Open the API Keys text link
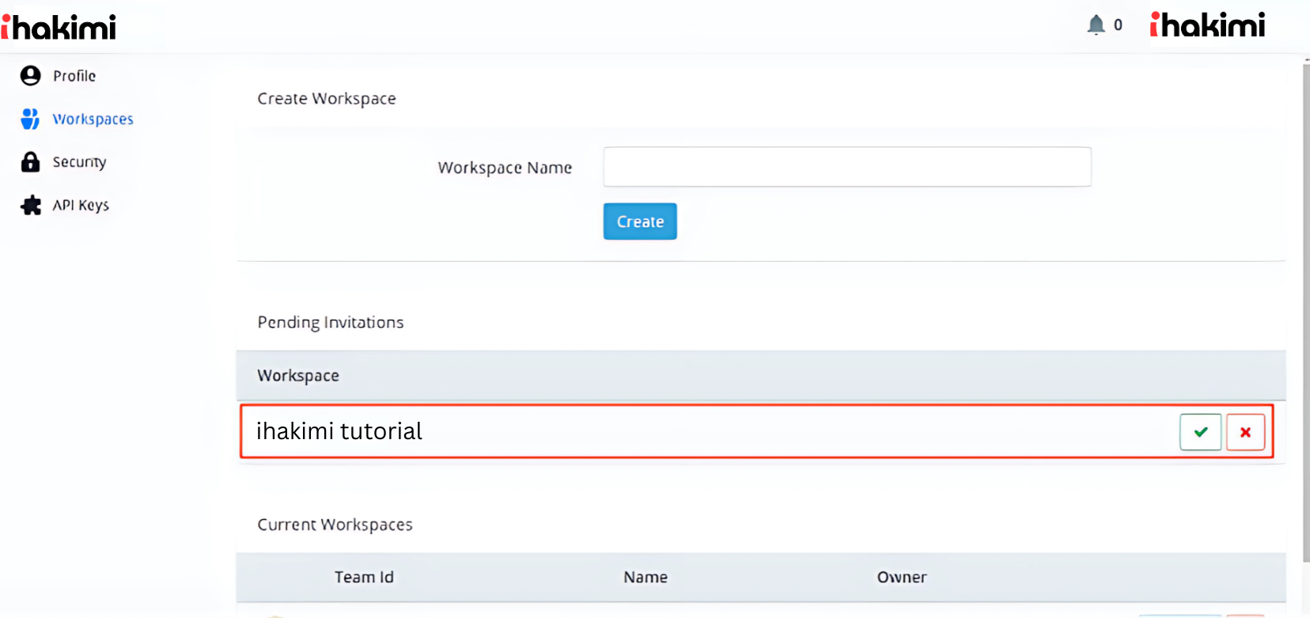1310x618 pixels. click(x=81, y=206)
